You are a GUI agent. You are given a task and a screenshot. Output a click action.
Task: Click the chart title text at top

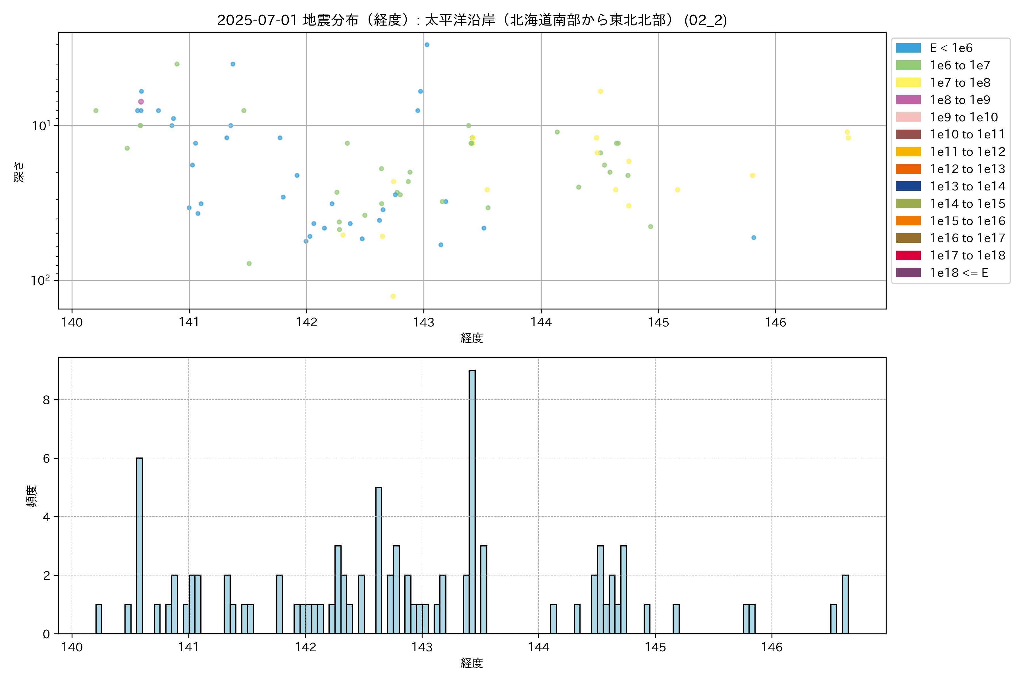click(472, 20)
